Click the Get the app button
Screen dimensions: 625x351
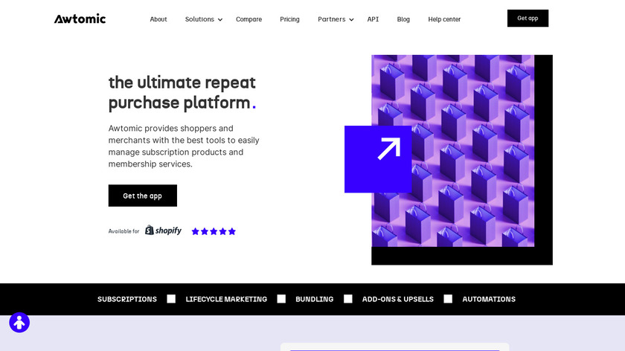[x=143, y=196]
